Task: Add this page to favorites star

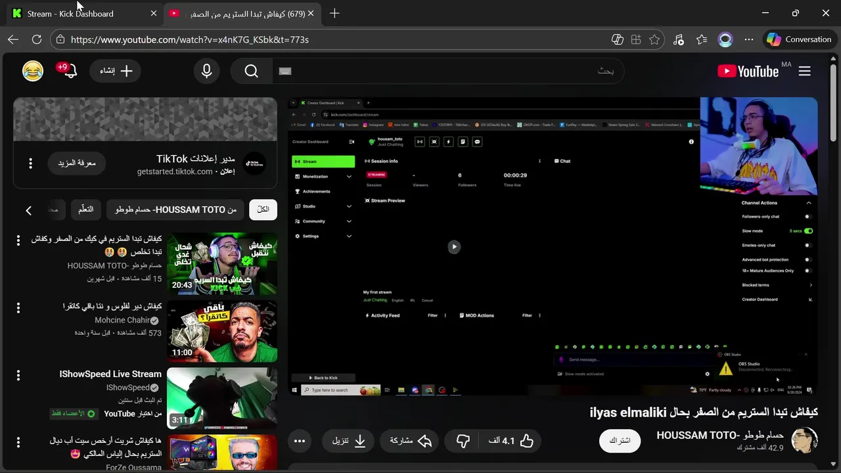Action: 654,39
